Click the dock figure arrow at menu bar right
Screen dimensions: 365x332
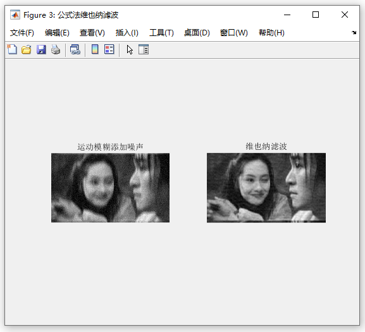coord(354,33)
